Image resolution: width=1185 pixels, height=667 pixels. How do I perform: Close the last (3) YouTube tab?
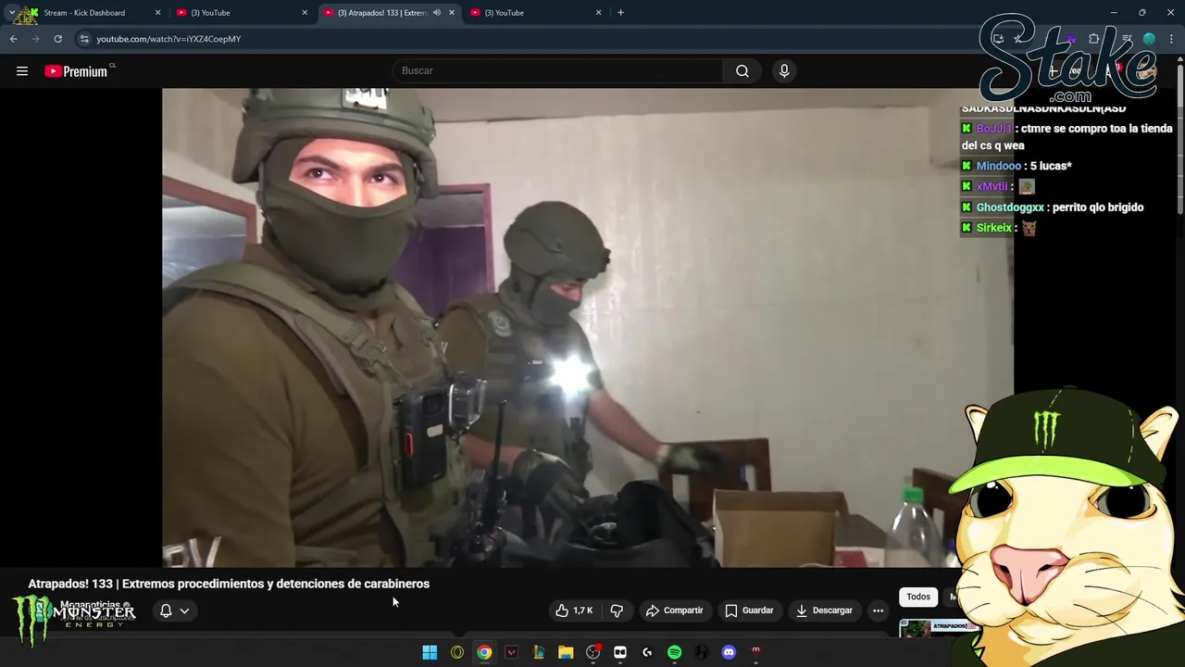[598, 13]
